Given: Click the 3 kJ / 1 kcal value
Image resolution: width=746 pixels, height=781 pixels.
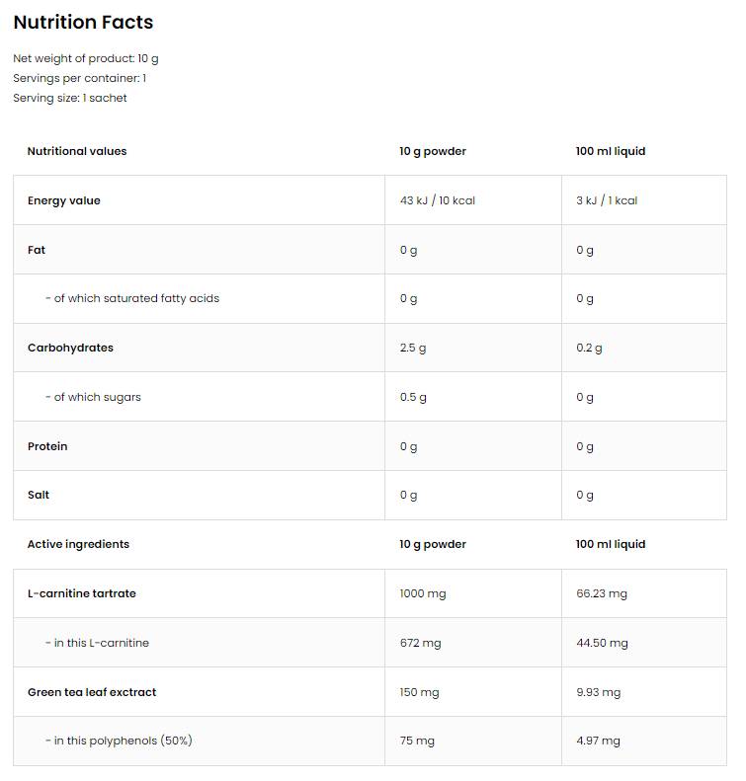Looking at the screenshot, I should coord(607,200).
